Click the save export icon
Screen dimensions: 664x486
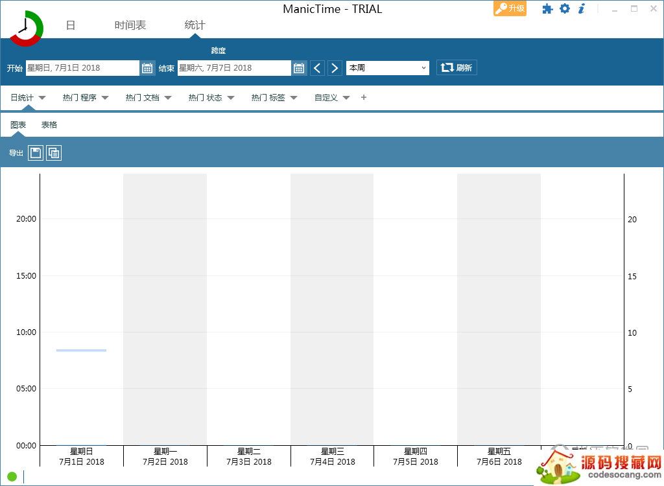[x=36, y=153]
